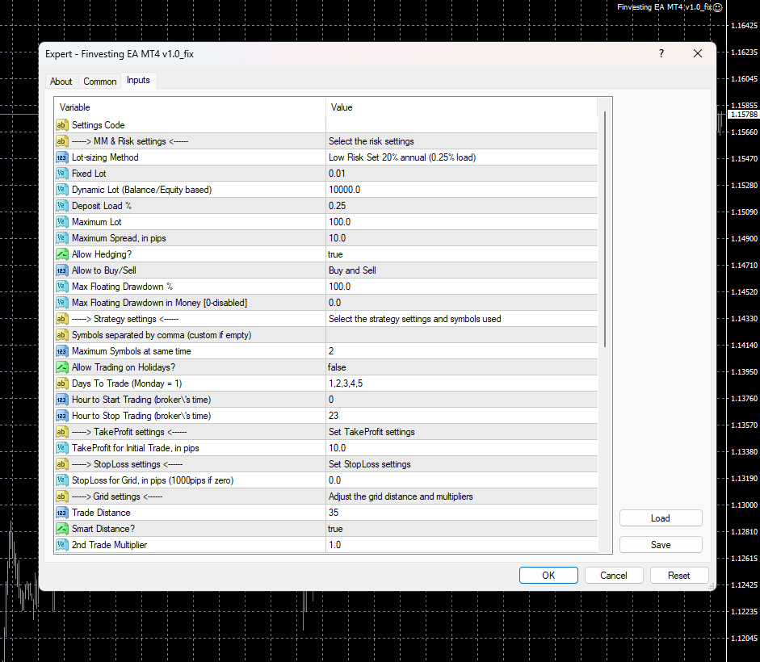Screen dimensions: 760x662
Task: Click the icon beside Maximum Symbols at same time
Action: [61, 351]
